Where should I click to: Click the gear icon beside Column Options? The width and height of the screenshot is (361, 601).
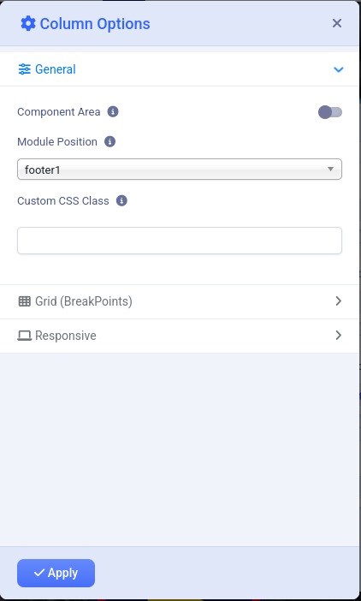tap(28, 23)
